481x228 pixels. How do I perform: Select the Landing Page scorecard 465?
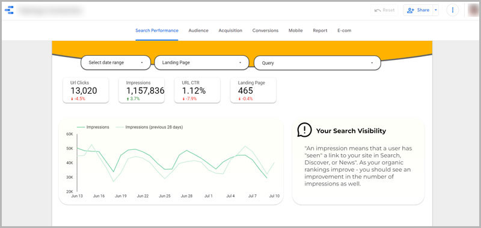point(253,90)
